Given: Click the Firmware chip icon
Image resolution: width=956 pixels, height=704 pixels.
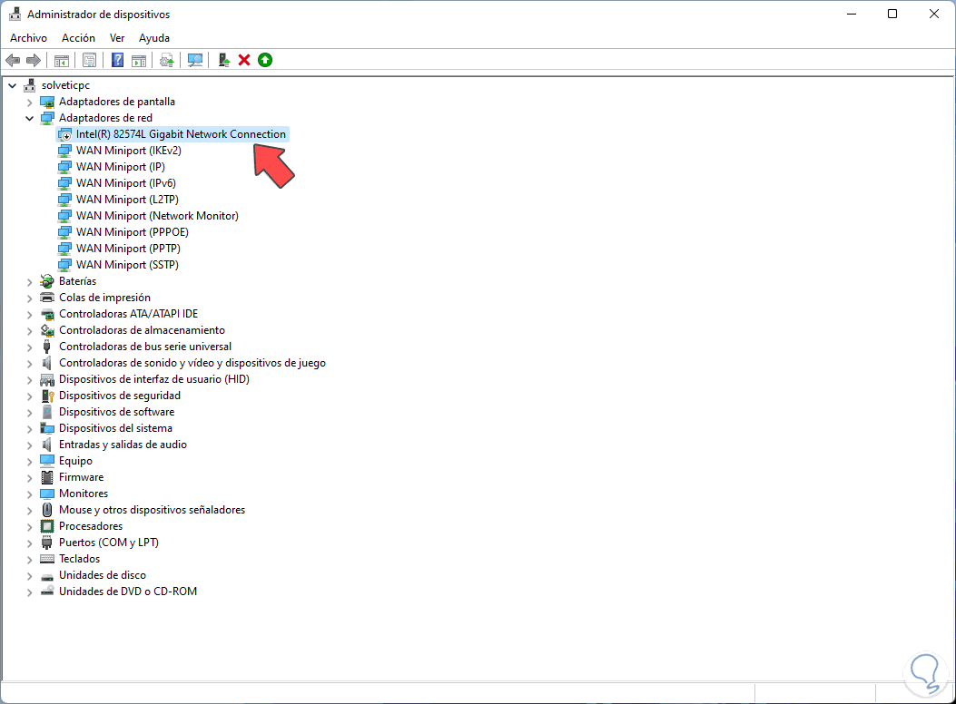Looking at the screenshot, I should click(x=47, y=477).
